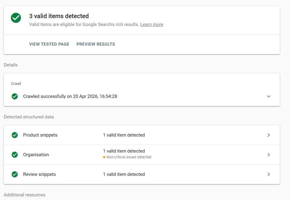
Task: Expand the Crawl details chevron
Action: click(x=269, y=96)
